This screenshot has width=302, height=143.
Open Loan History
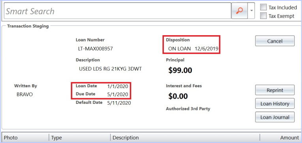(275, 103)
